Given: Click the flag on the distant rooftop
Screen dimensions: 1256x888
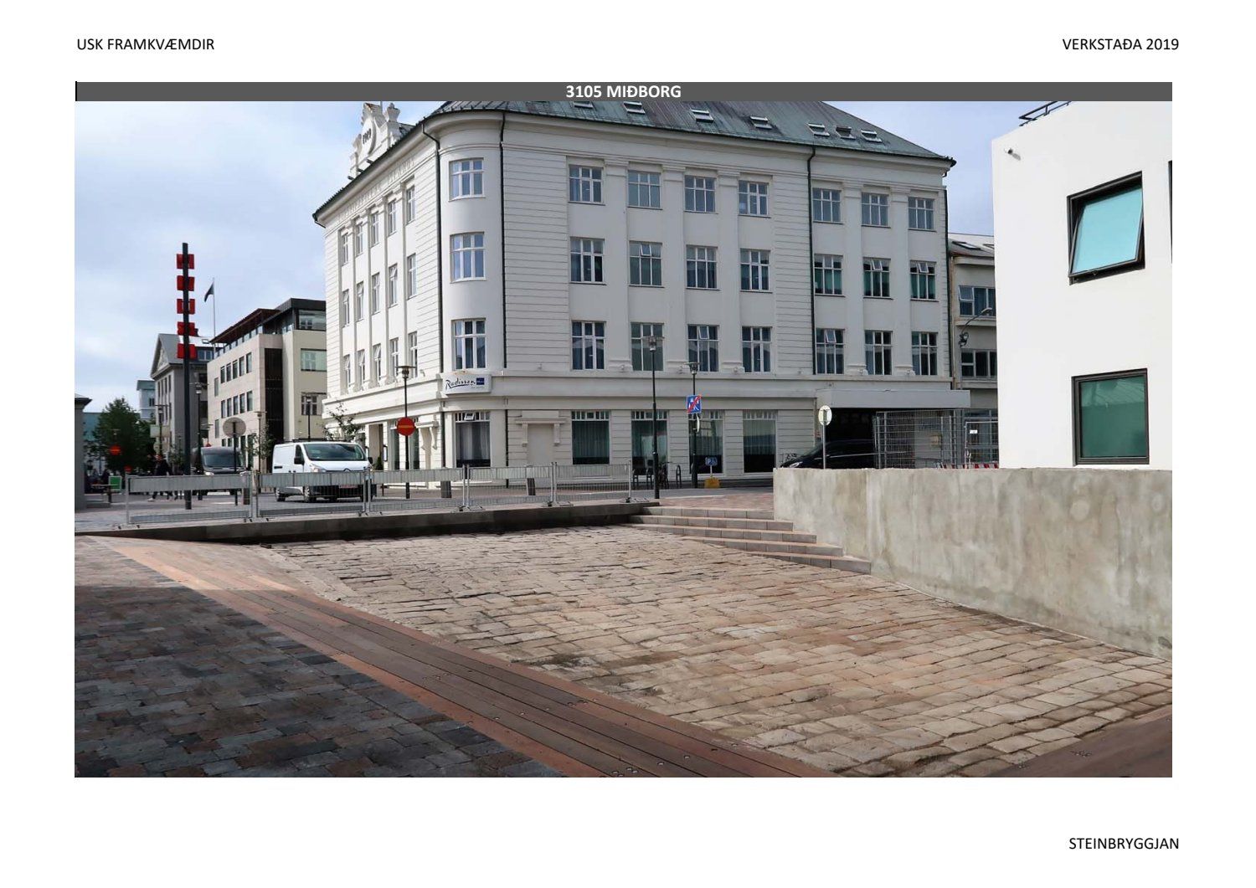Looking at the screenshot, I should pyautogui.click(x=209, y=289).
